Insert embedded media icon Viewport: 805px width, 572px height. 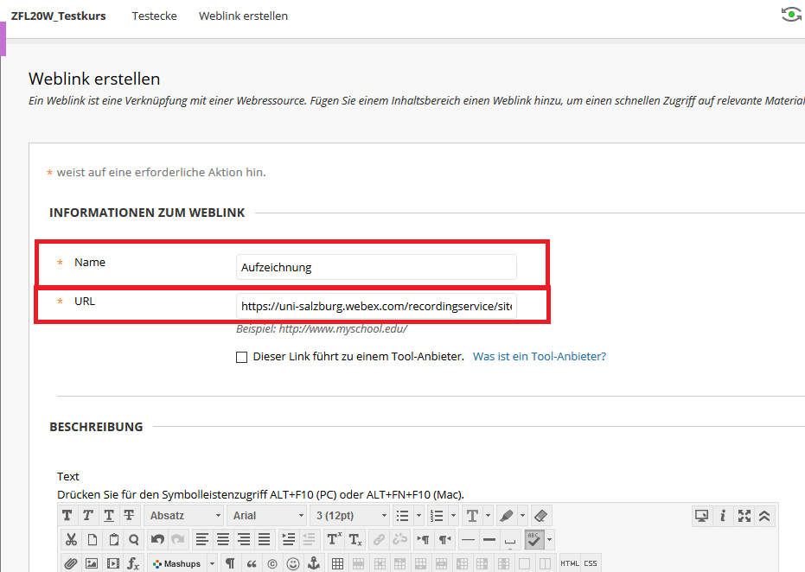[113, 564]
